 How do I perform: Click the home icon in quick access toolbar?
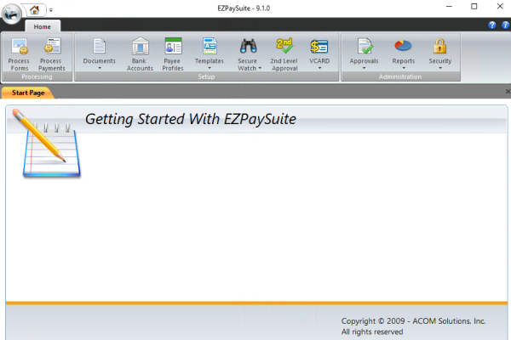(35, 9)
